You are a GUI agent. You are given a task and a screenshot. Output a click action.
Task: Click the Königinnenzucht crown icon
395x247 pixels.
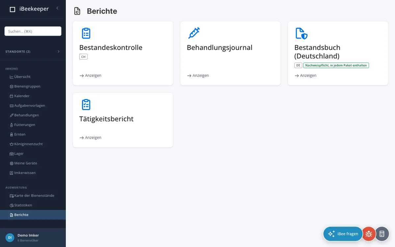click(12, 144)
